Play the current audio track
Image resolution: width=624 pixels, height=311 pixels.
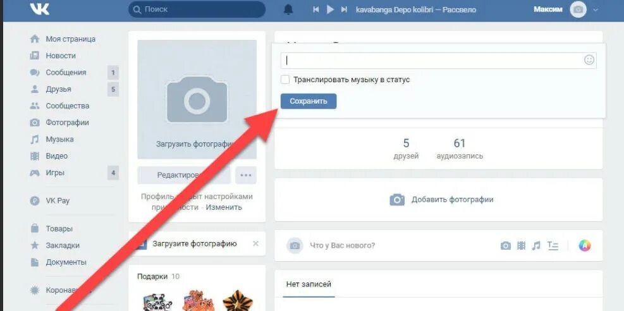tap(330, 9)
